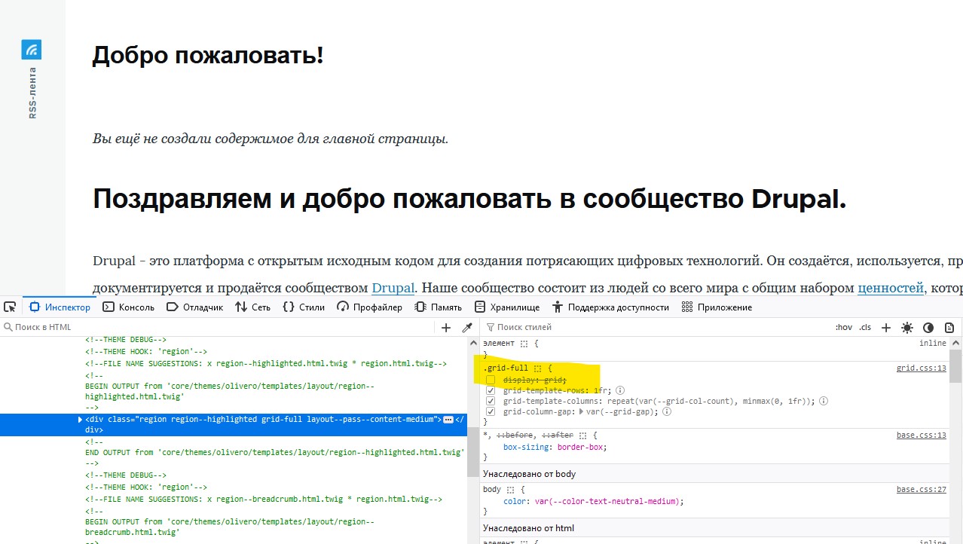
Task: Expand the selected region--highlighted div node
Action: coord(81,419)
